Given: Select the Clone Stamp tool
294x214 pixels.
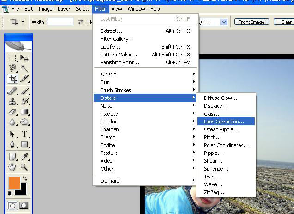Looking at the screenshot, I should [x=12, y=102].
